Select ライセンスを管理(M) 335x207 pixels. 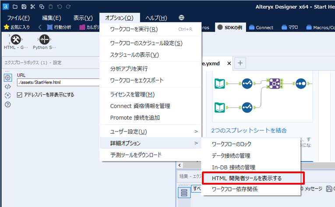(150, 94)
